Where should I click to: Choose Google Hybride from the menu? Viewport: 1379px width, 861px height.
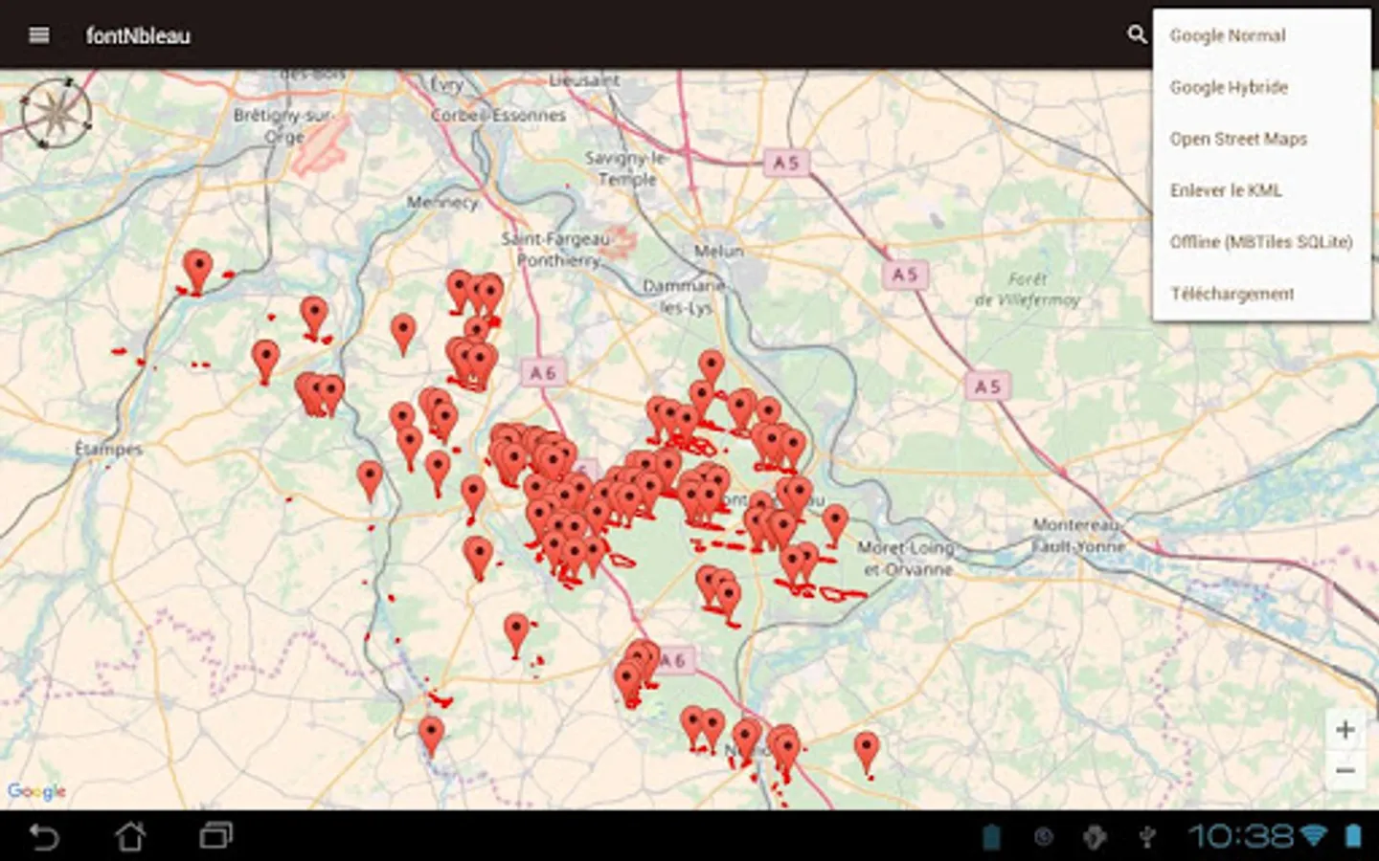[x=1261, y=87]
